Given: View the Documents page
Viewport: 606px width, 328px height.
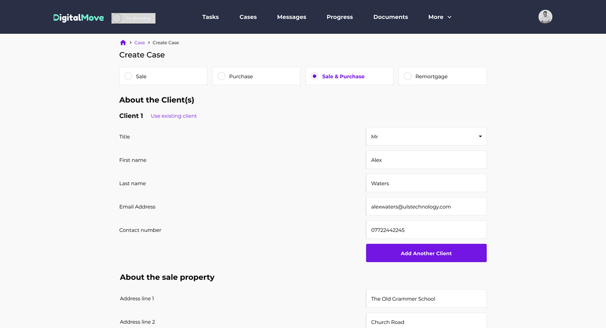Looking at the screenshot, I should (390, 17).
